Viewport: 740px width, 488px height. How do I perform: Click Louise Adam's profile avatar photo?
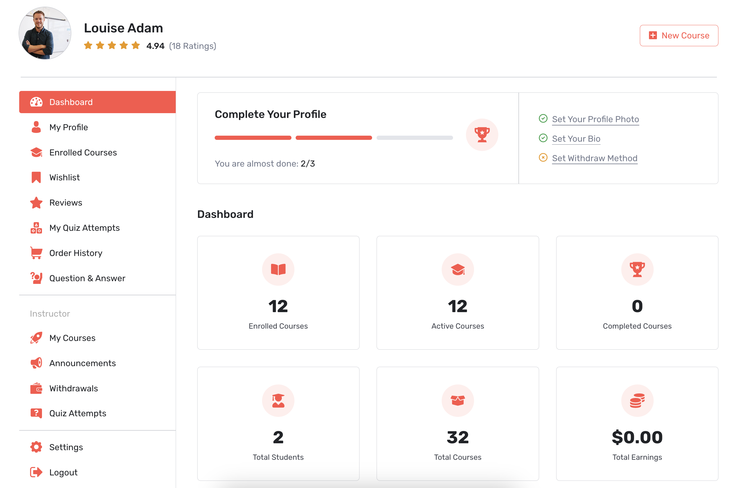tap(45, 33)
